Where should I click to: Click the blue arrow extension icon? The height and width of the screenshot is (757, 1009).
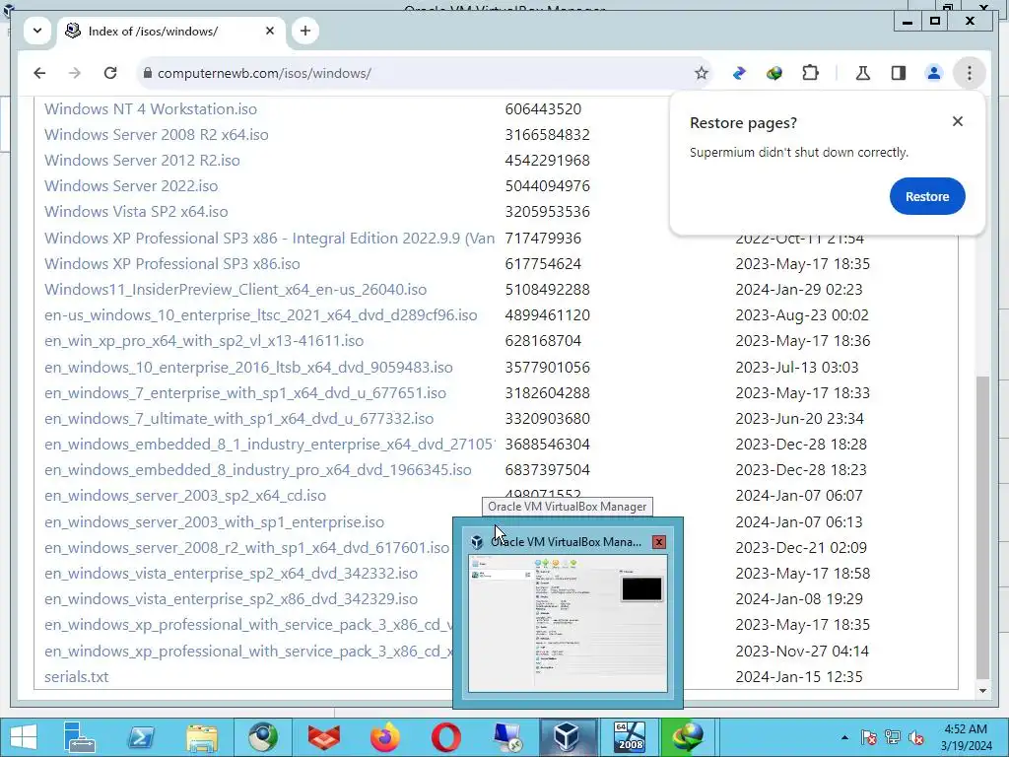point(739,73)
